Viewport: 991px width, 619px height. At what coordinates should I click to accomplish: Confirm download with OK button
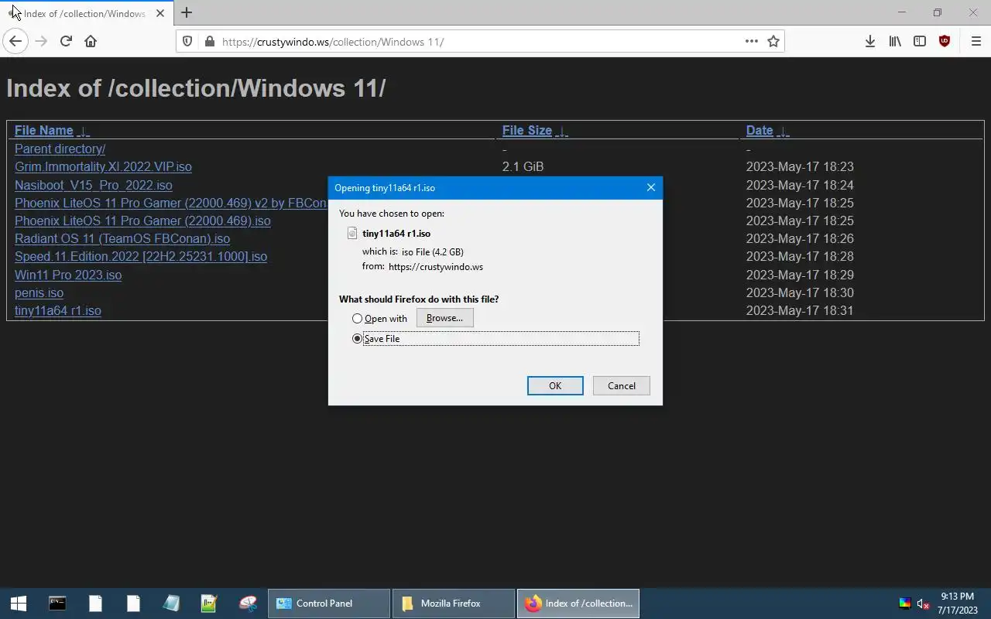click(555, 385)
